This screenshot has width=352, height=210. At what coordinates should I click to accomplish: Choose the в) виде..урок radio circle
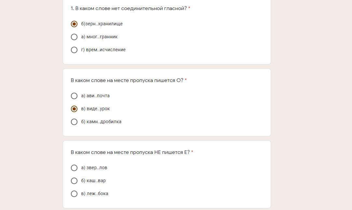[x=74, y=109]
